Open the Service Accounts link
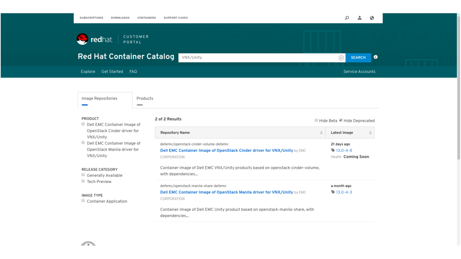 click(359, 71)
